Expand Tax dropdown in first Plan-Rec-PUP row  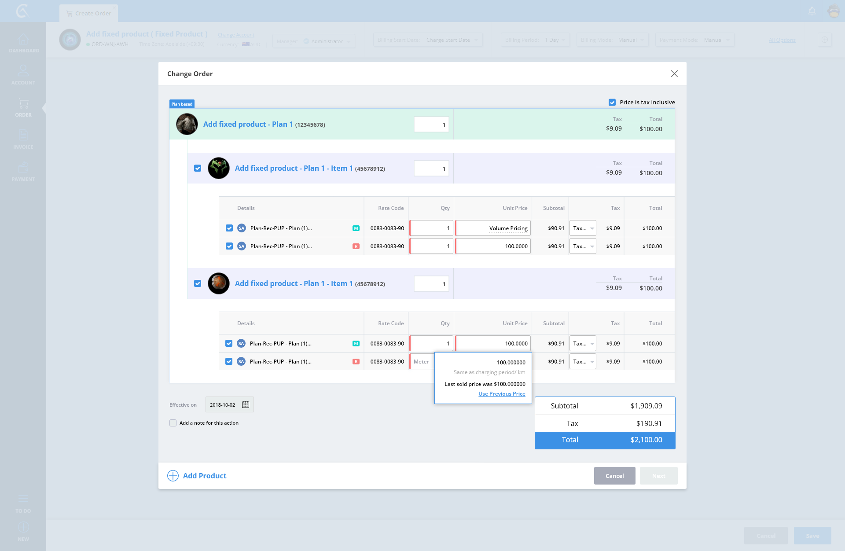pyautogui.click(x=583, y=228)
